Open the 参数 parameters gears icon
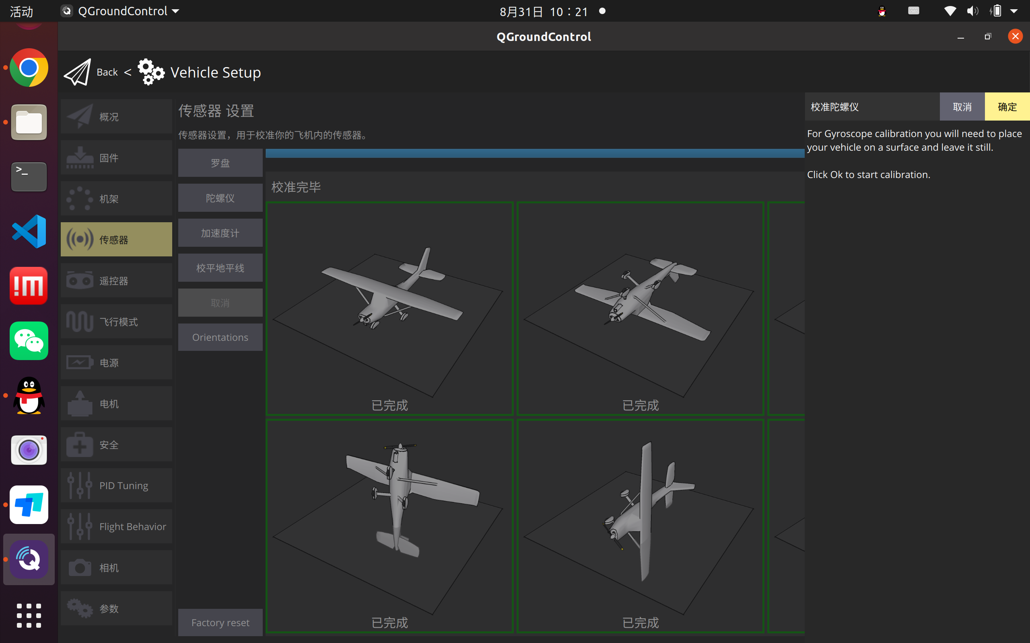The image size is (1030, 643). click(80, 608)
